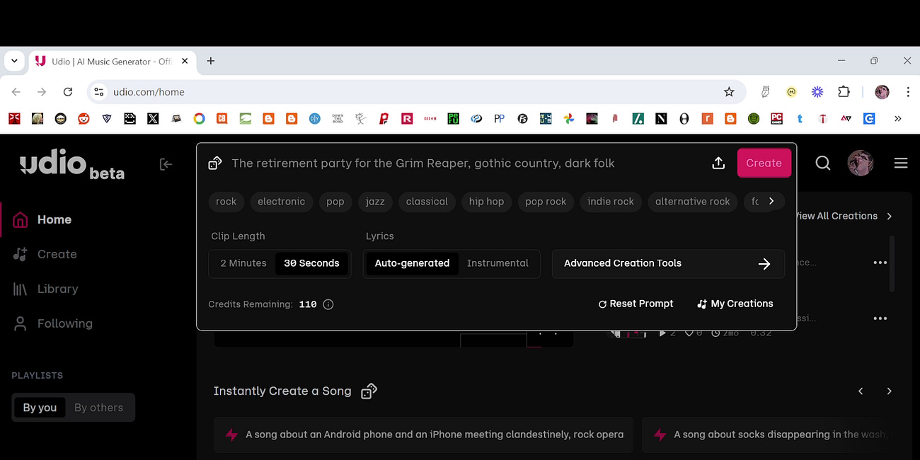
Task: Open options menu for row ending 'ssi...'
Action: (880, 318)
